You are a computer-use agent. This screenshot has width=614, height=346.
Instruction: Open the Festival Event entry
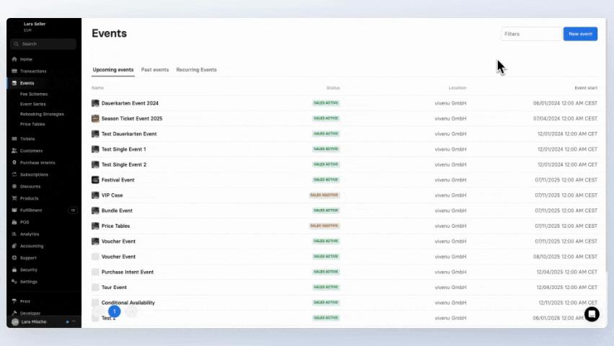click(117, 180)
